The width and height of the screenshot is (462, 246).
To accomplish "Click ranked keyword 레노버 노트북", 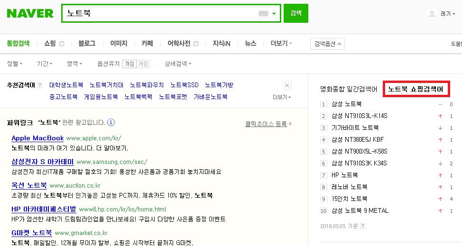I will point(349,187).
